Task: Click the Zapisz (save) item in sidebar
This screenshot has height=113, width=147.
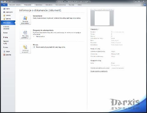Action: (6, 9)
